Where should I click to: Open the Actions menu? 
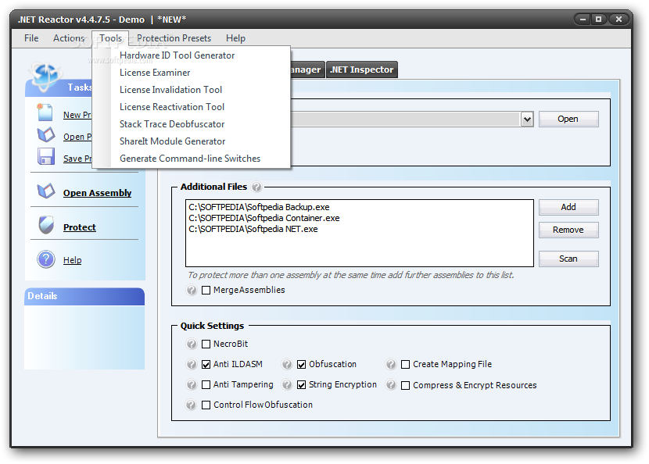pos(69,38)
